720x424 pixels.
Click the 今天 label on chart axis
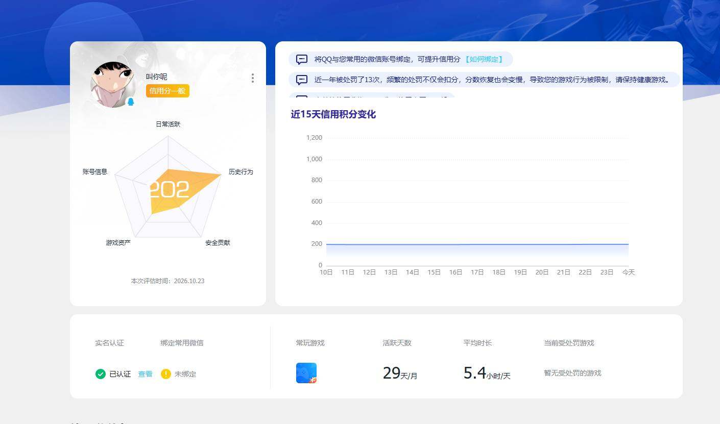point(629,272)
